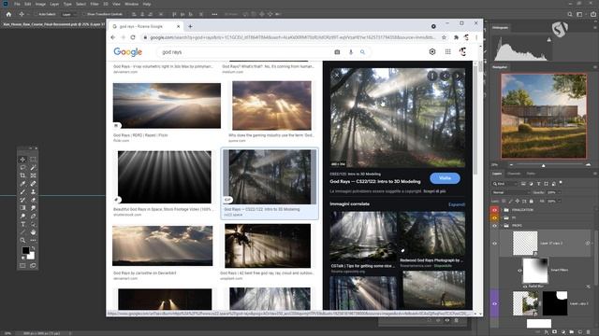Toggle visibility of PROPS group

[x=494, y=226]
